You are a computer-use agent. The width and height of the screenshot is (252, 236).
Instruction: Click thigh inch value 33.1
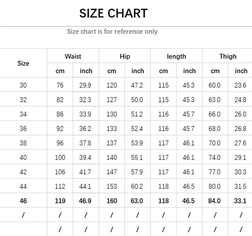pyautogui.click(x=240, y=201)
